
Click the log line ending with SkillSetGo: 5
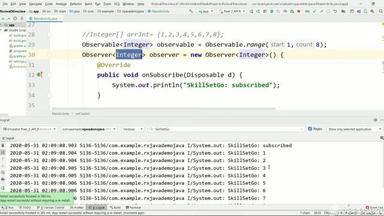[x=137, y=183]
